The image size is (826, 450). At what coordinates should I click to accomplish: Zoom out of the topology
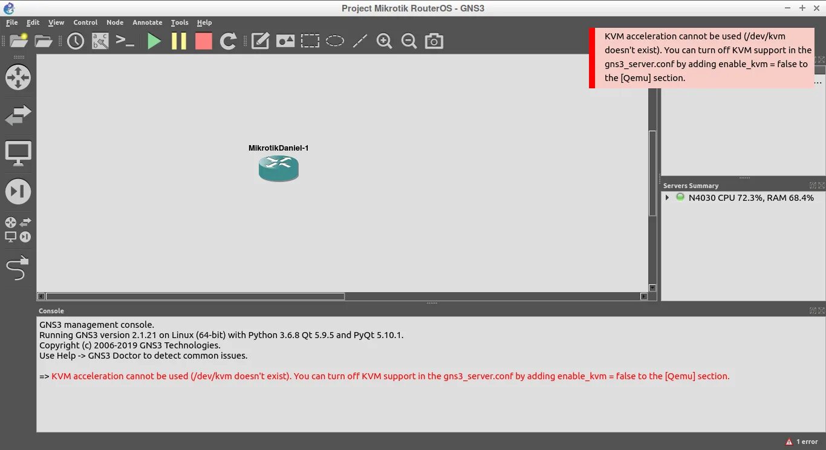[409, 41]
